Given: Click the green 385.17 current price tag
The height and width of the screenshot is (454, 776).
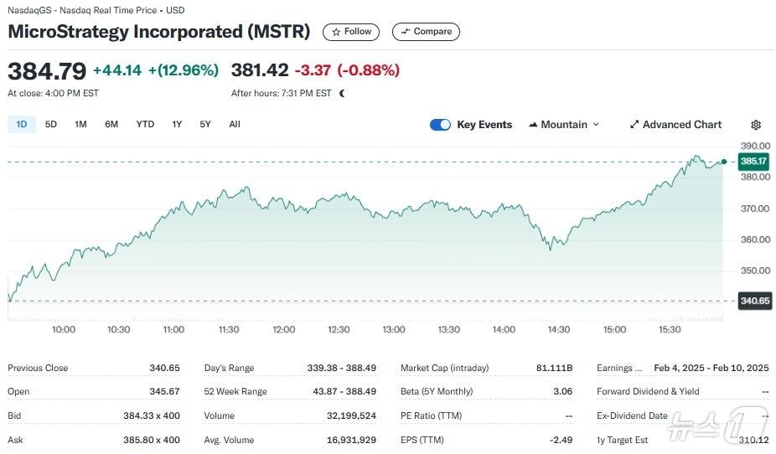Looking at the screenshot, I should coord(753,161).
